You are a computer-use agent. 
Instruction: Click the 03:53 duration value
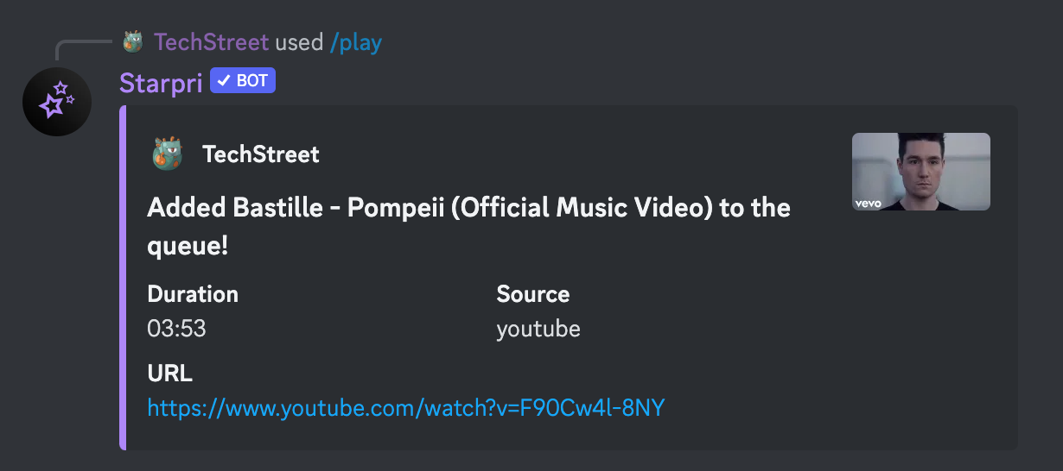[x=177, y=329]
